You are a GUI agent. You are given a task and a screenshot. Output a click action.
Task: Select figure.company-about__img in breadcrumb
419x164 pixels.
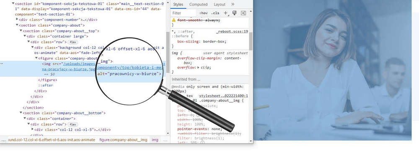click(123, 140)
